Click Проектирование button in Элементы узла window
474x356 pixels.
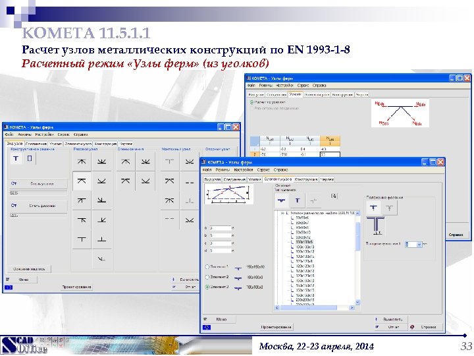276,327
